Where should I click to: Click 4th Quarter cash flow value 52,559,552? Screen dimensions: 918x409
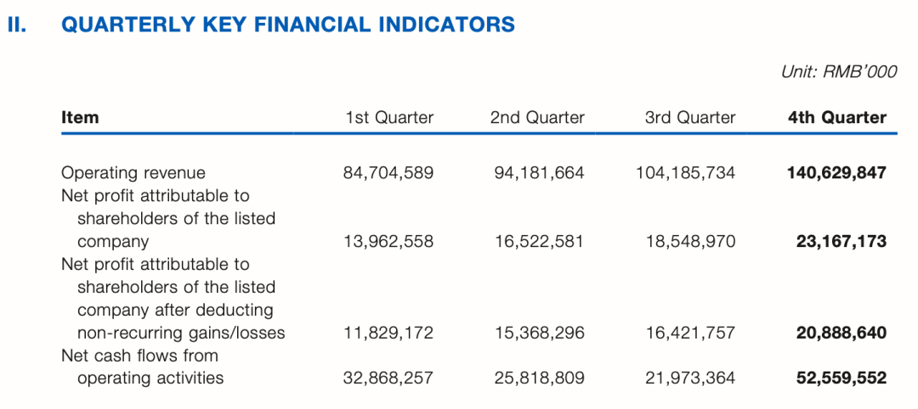841,378
